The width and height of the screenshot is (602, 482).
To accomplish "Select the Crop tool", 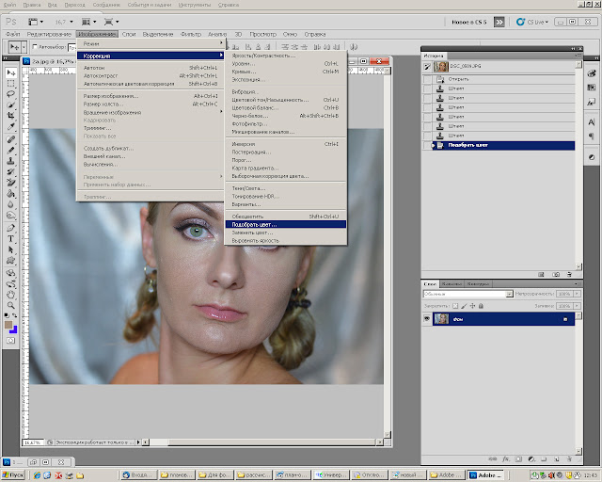I will [x=10, y=115].
